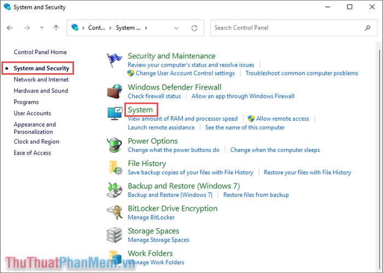Click the Control Panel icon in the address bar

[x=75, y=27]
